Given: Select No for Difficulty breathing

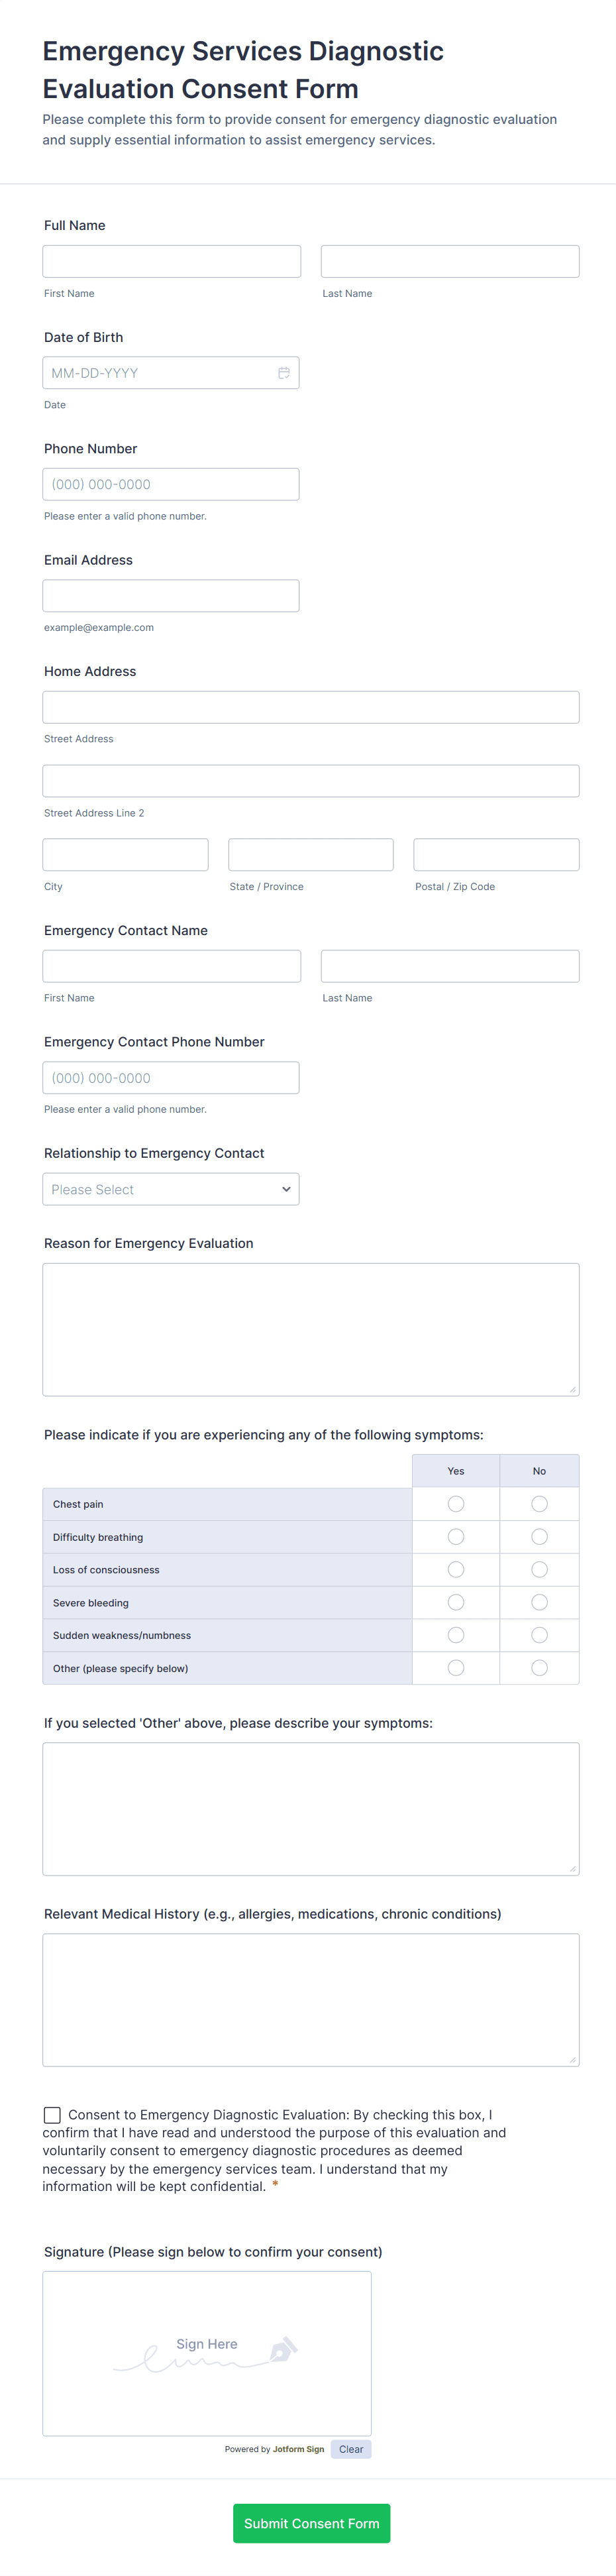Looking at the screenshot, I should (539, 1537).
